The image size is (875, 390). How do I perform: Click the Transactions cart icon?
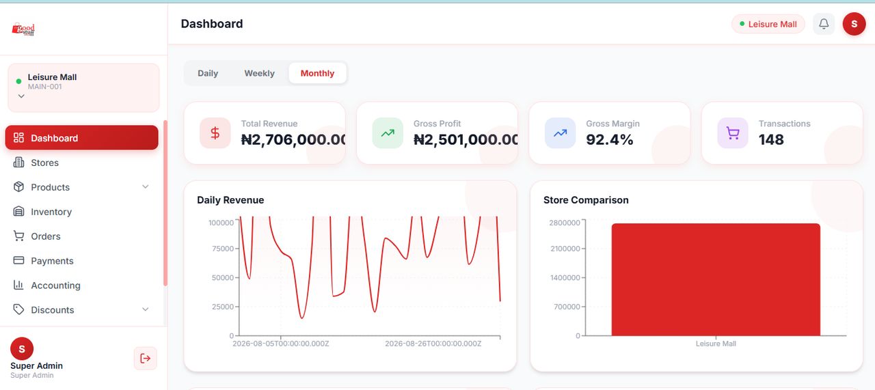point(733,133)
